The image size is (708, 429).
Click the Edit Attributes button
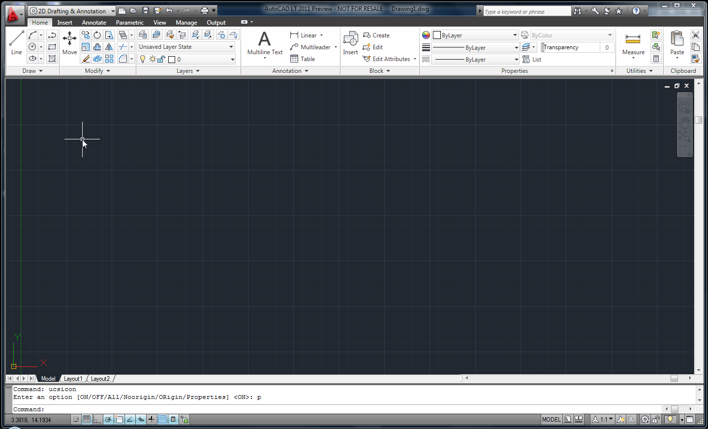389,59
